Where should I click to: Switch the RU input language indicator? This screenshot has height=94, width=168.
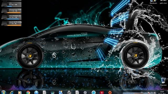pos(142,92)
